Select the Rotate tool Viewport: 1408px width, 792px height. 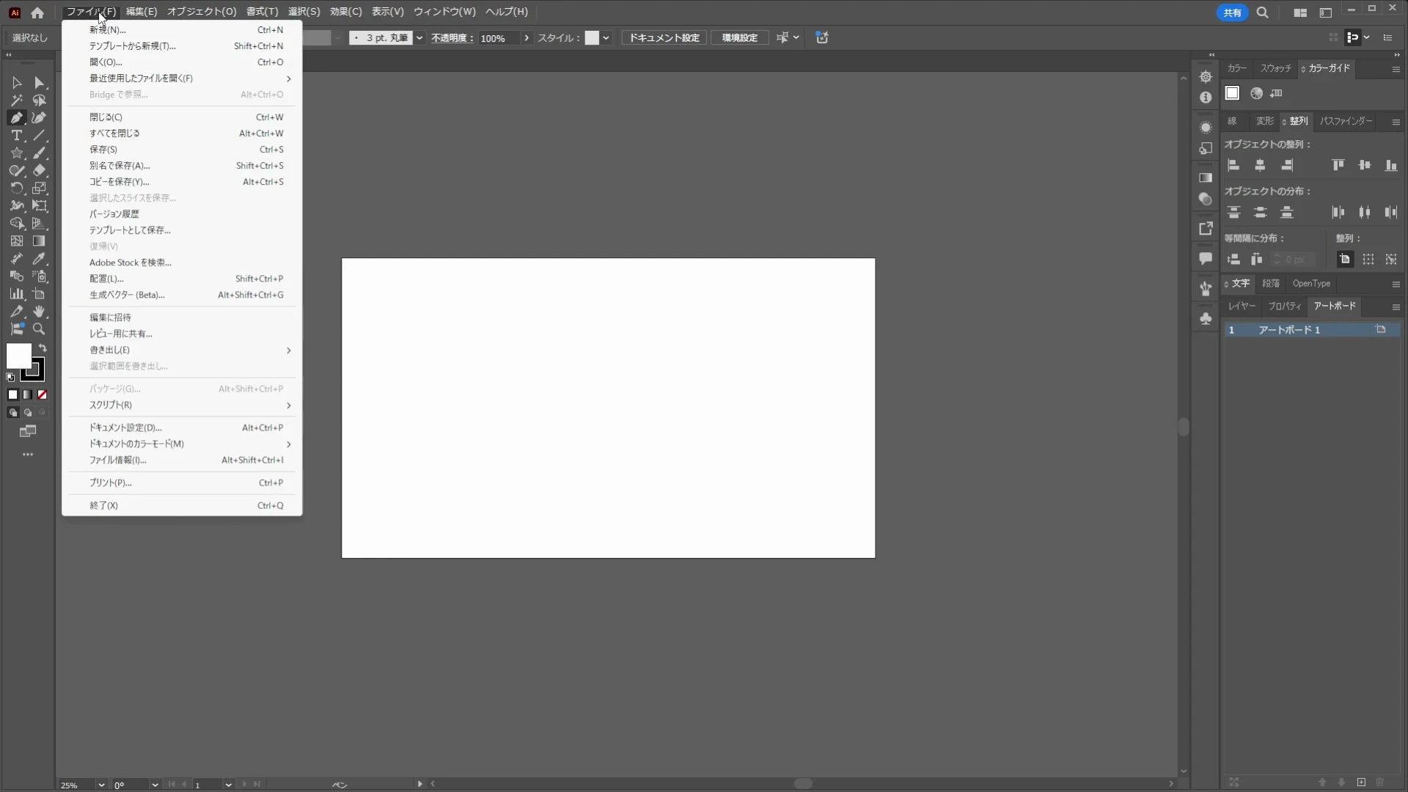(16, 188)
